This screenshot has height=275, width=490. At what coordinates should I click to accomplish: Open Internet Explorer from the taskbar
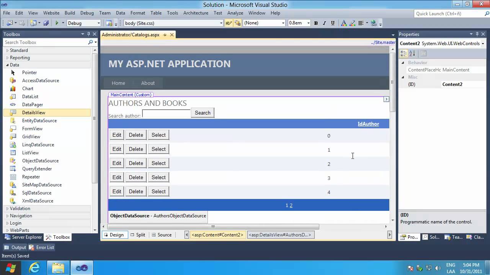click(x=34, y=268)
